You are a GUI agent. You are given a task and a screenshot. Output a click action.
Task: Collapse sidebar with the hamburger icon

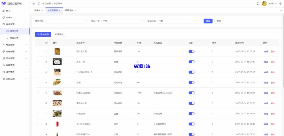pos(34,3)
